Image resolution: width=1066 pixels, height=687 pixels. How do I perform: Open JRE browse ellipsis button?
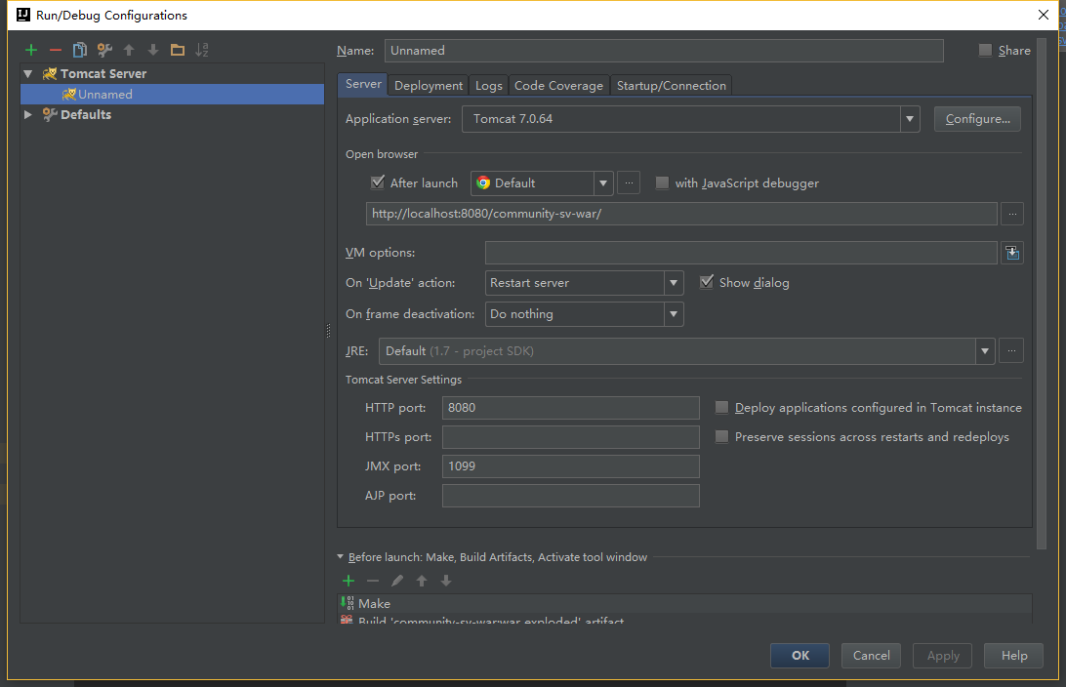(1011, 351)
